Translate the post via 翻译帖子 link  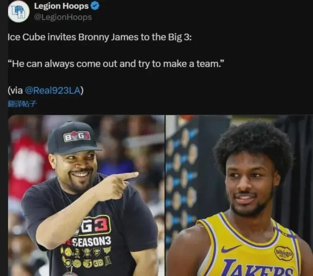click(x=22, y=104)
